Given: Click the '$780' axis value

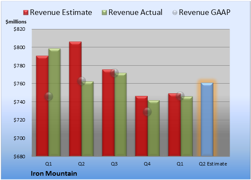Looking at the screenshot, I should point(19,66).
